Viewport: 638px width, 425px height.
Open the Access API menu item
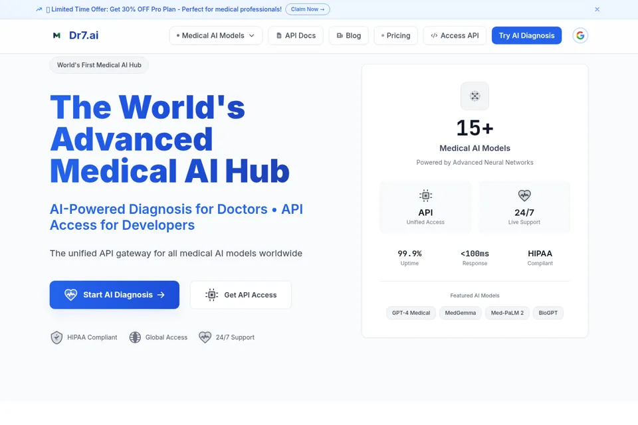coord(455,36)
